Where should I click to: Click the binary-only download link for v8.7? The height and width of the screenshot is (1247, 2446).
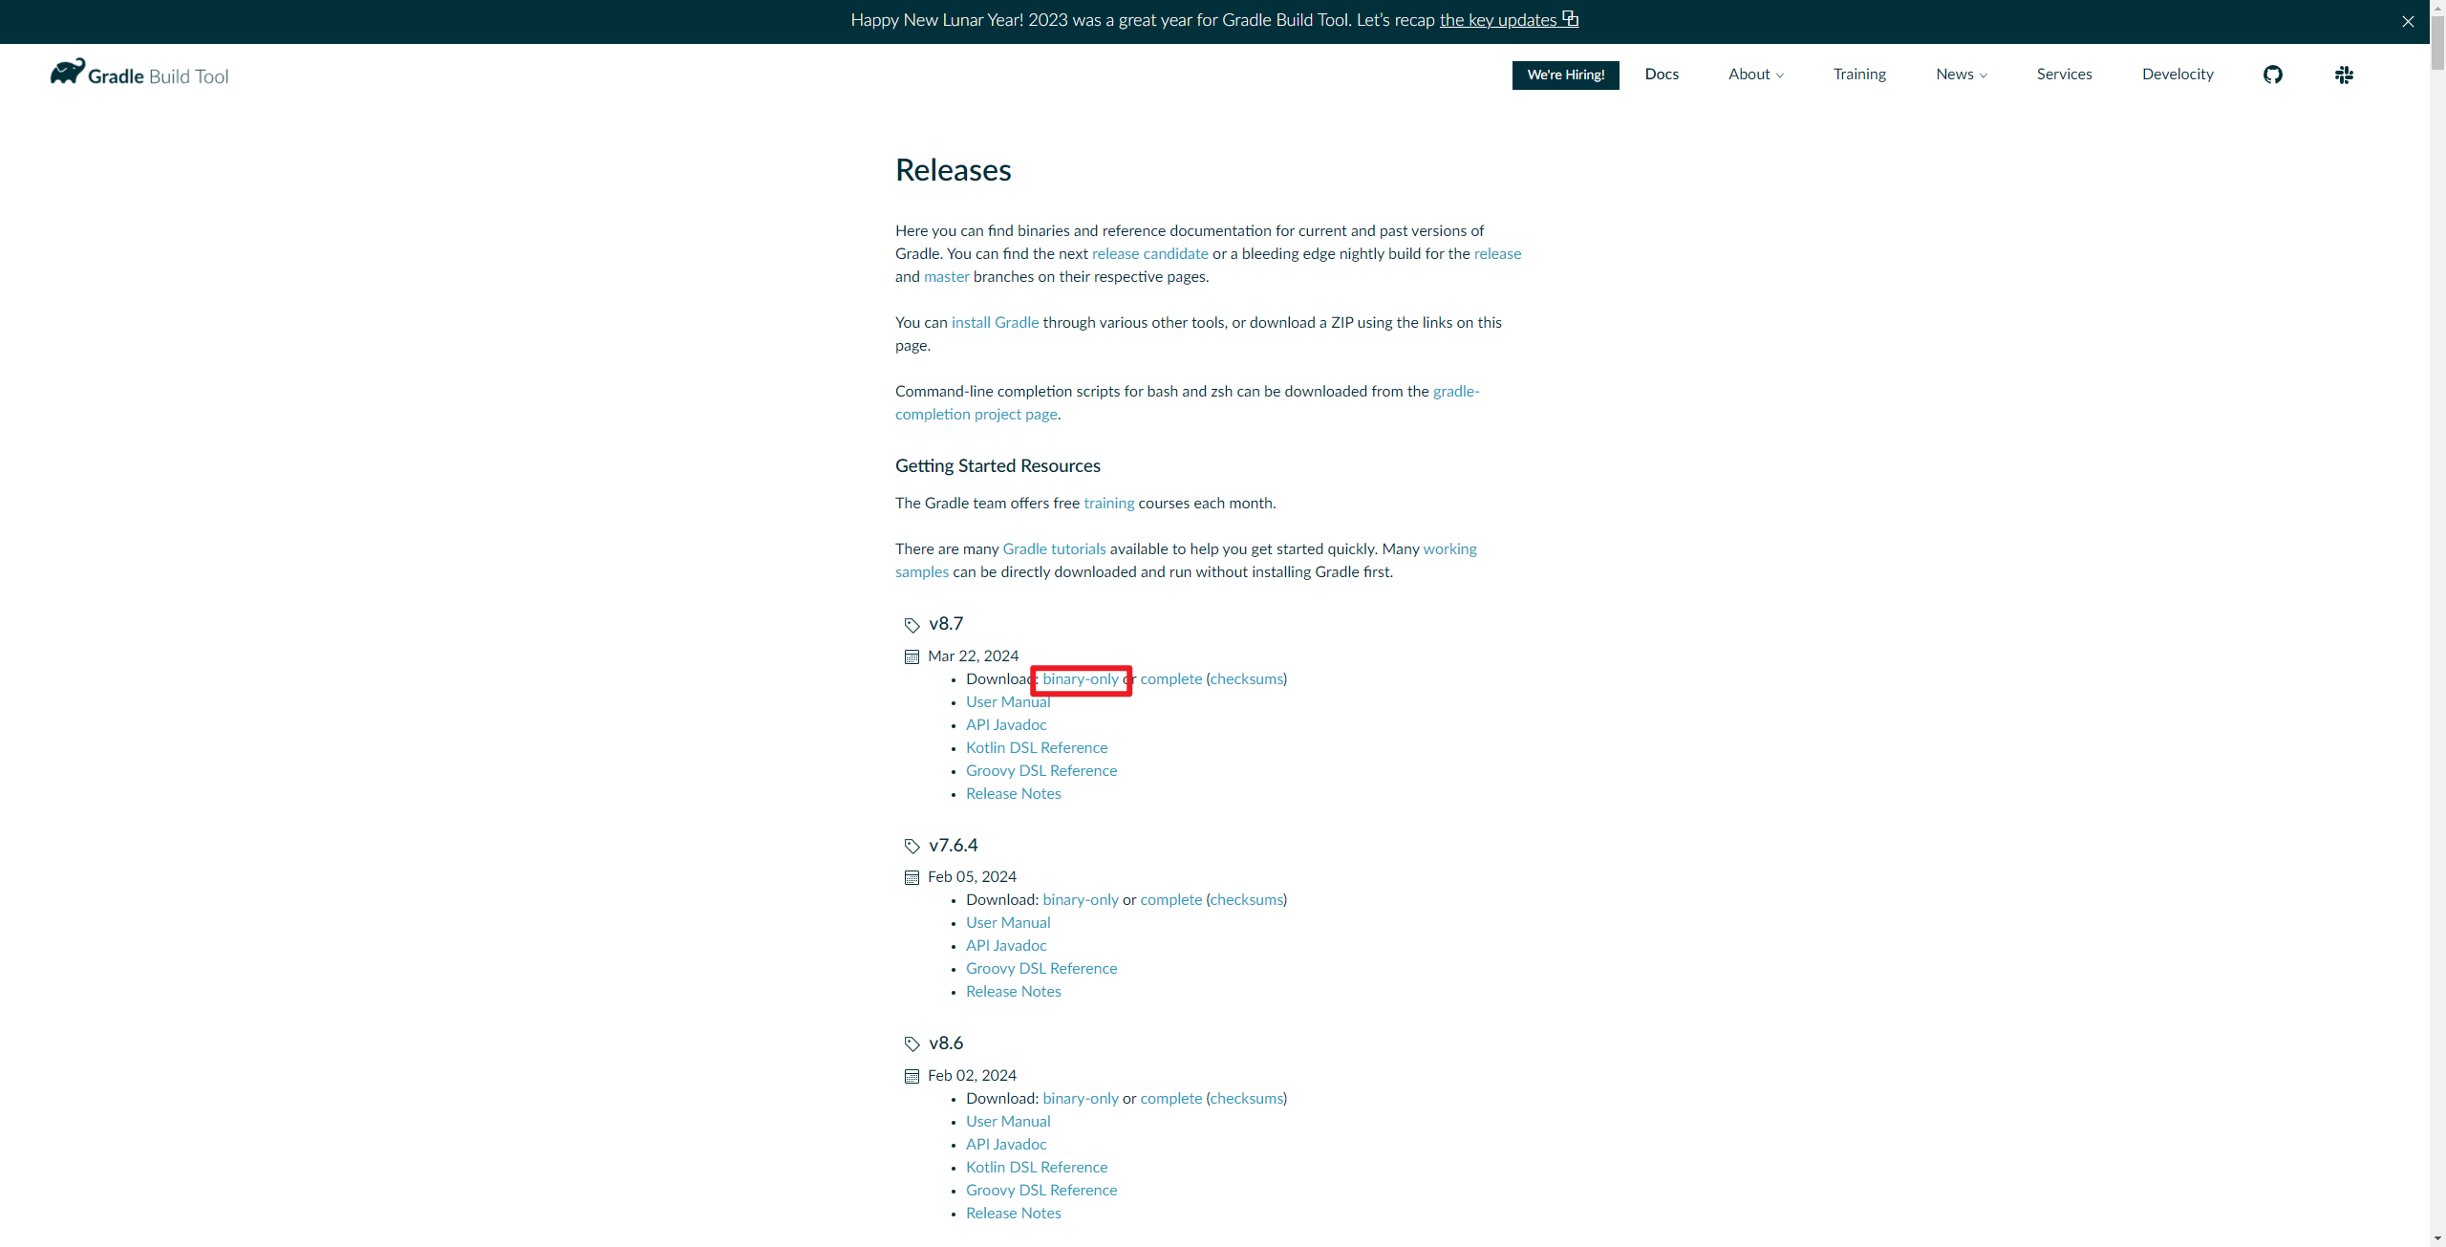point(1080,677)
